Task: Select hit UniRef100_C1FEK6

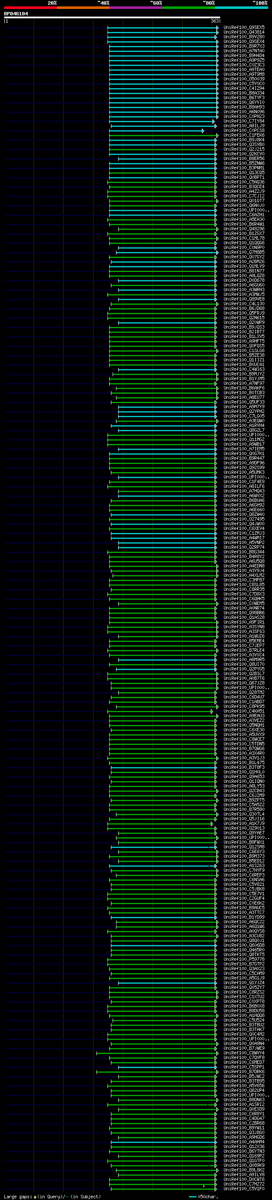Action: pyautogui.click(x=244, y=135)
